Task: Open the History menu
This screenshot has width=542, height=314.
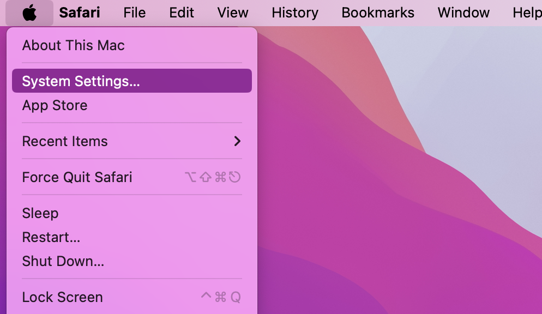Action: [x=295, y=13]
